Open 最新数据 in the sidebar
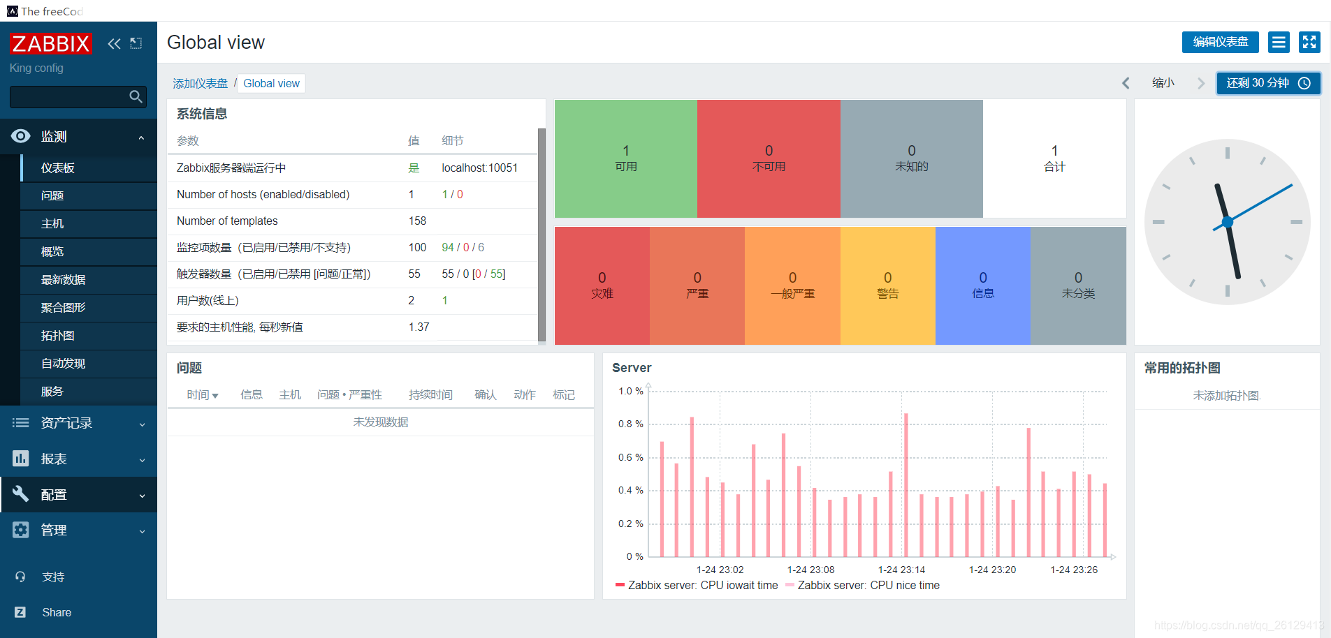The image size is (1331, 638). 89,280
